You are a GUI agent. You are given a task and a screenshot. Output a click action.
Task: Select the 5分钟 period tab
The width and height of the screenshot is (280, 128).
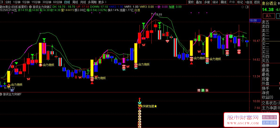(x=26, y=2)
